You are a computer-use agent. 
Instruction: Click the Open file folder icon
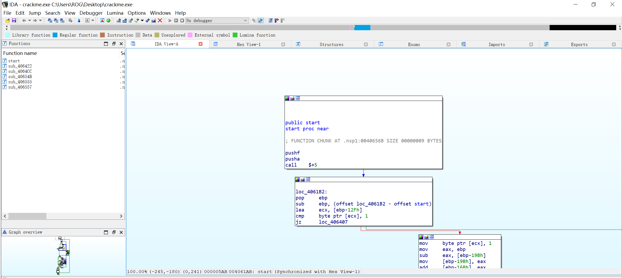click(8, 20)
